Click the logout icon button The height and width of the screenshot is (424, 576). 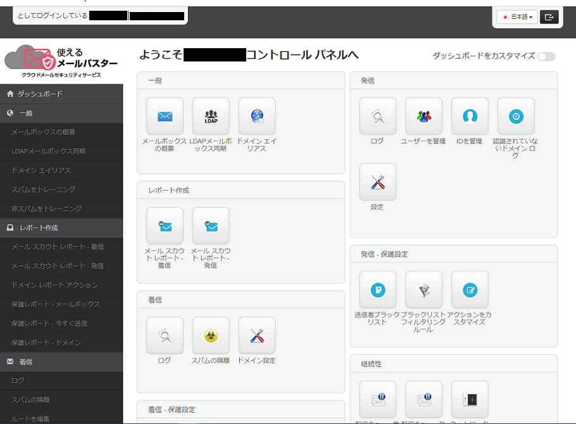tap(549, 17)
